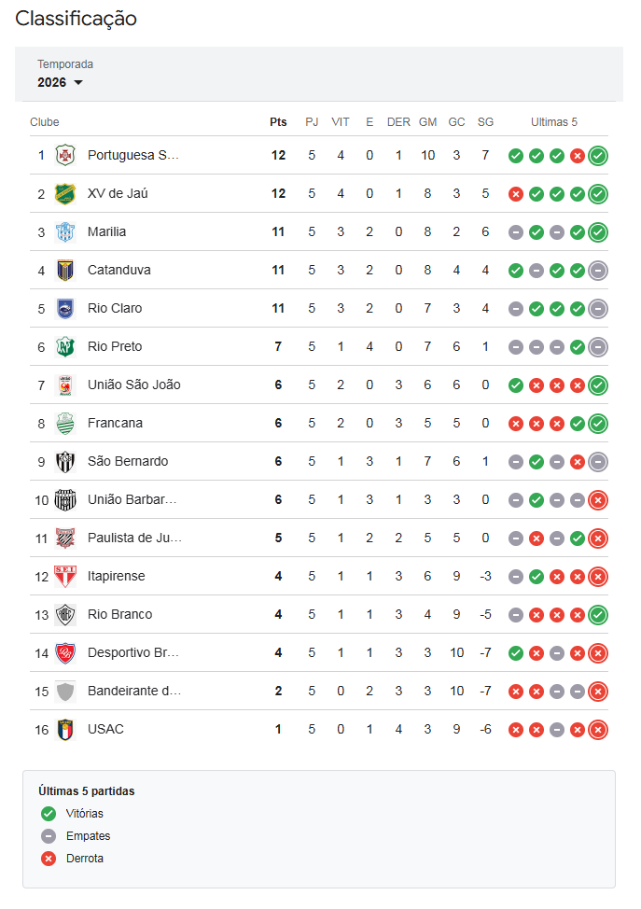Click the Portuguesa Santista club crest
The width and height of the screenshot is (641, 909).
(x=65, y=155)
